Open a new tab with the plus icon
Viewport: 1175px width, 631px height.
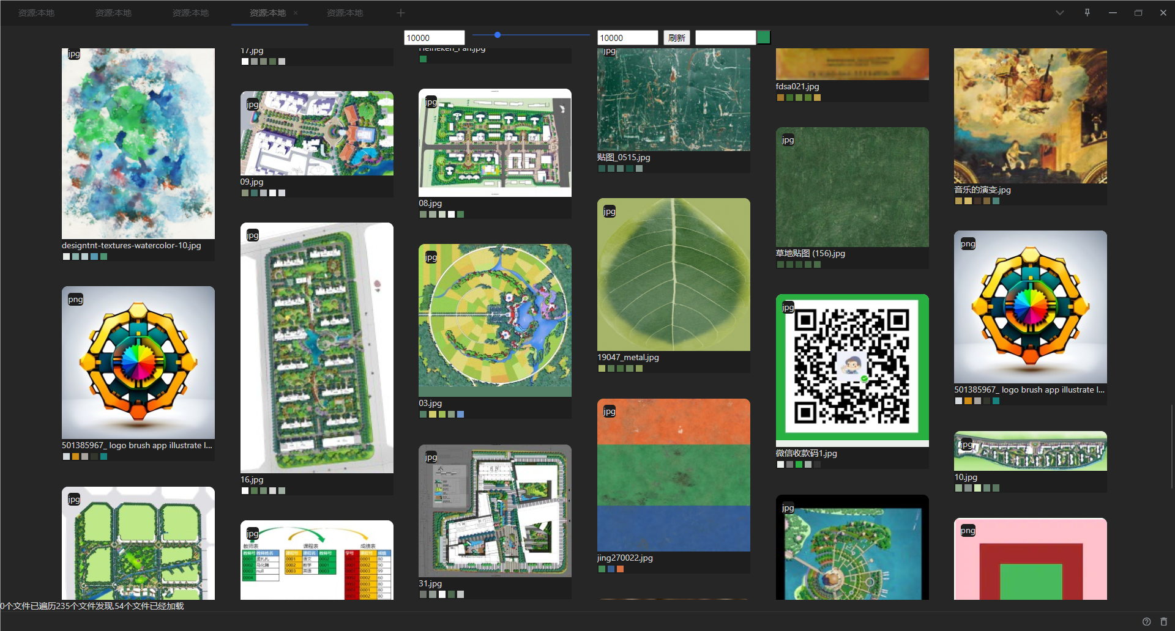point(400,13)
